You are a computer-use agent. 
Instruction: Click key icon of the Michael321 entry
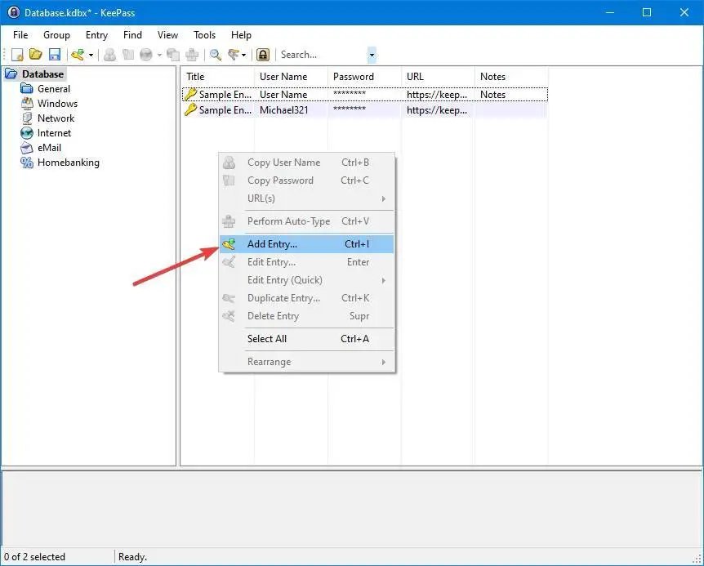(191, 109)
